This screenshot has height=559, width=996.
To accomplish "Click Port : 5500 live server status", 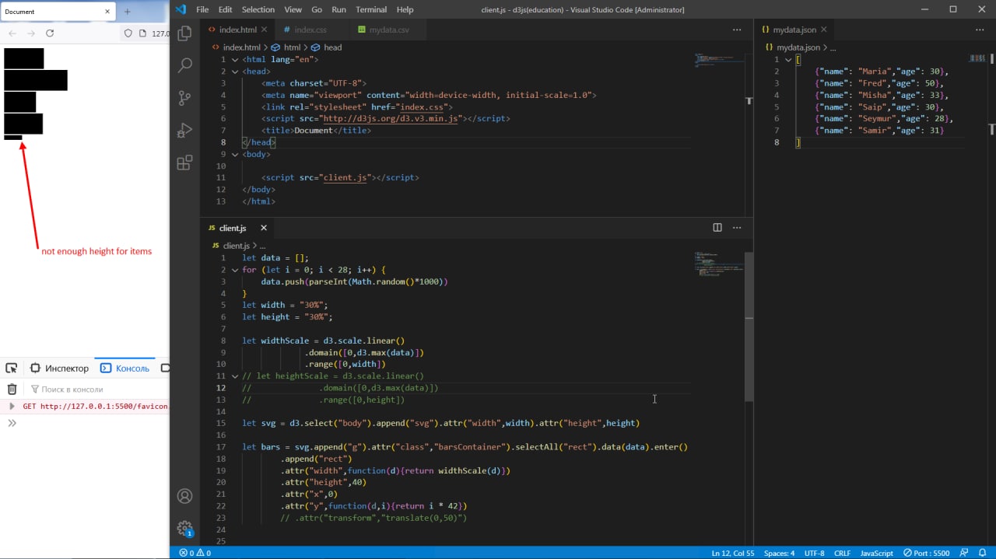I will (x=926, y=553).
